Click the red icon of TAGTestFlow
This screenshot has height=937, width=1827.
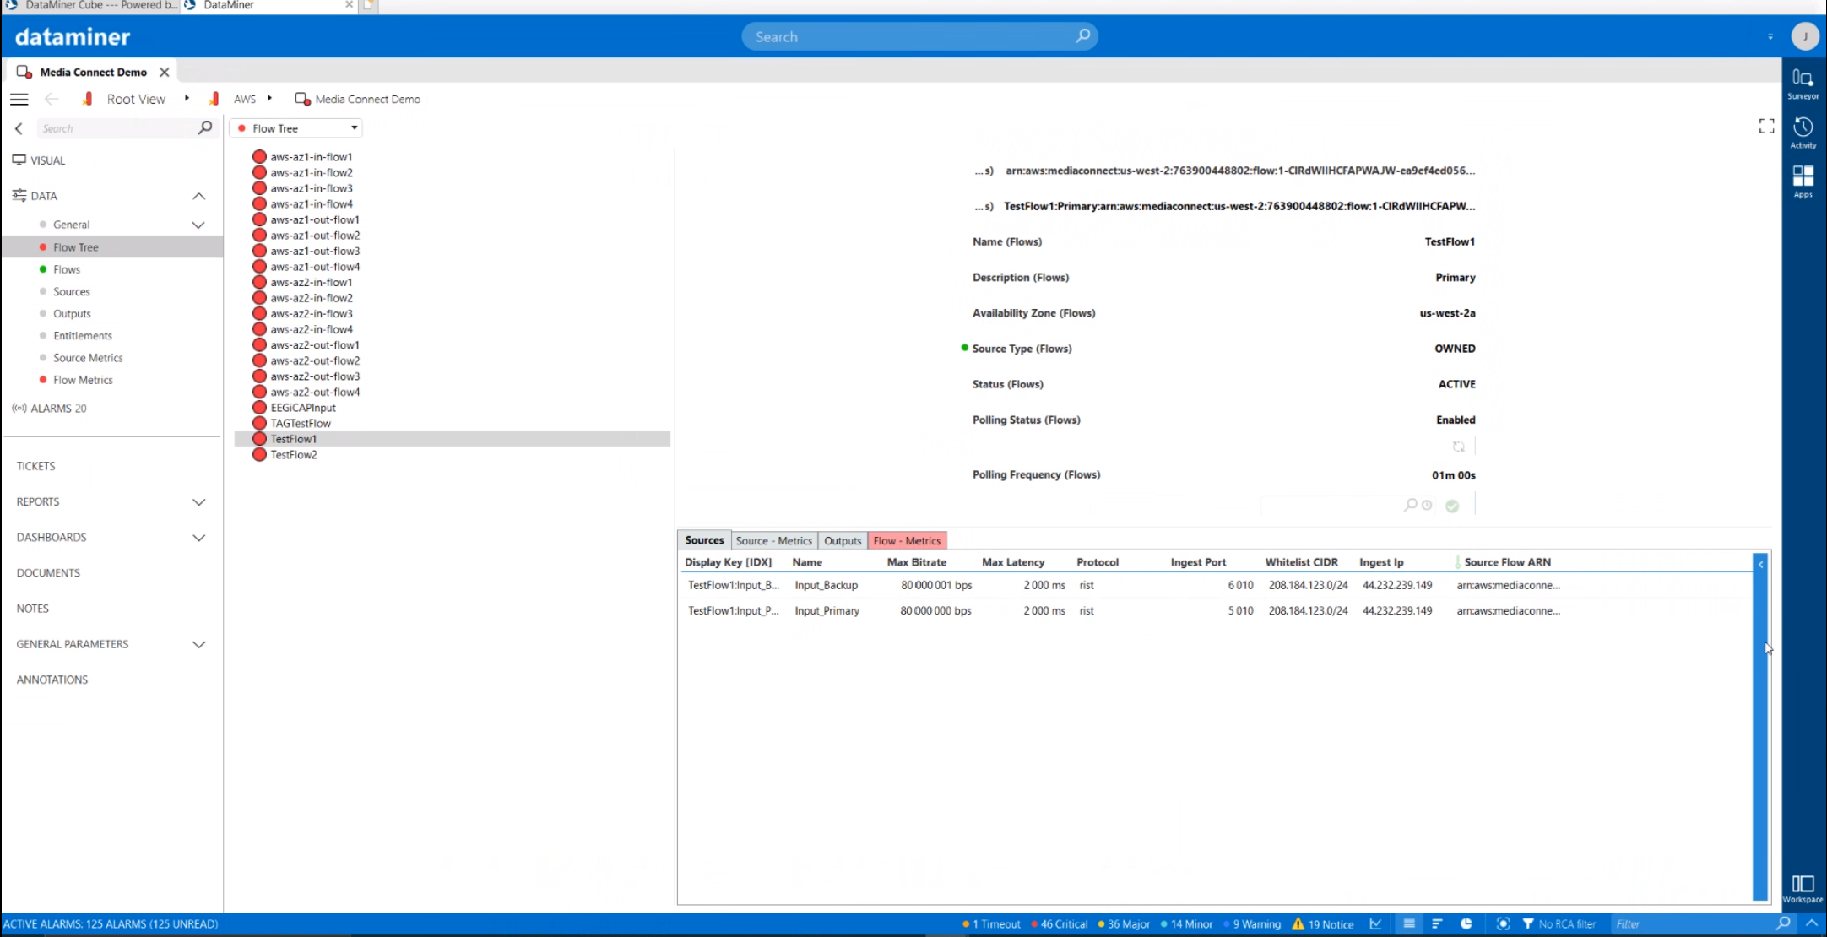point(259,424)
